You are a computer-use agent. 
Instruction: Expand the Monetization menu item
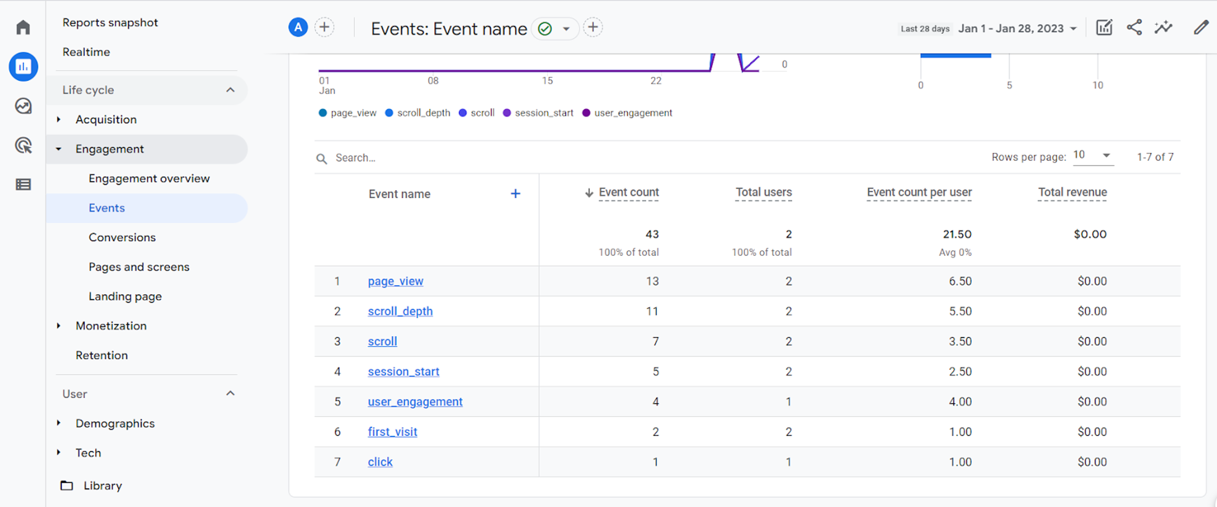point(111,325)
